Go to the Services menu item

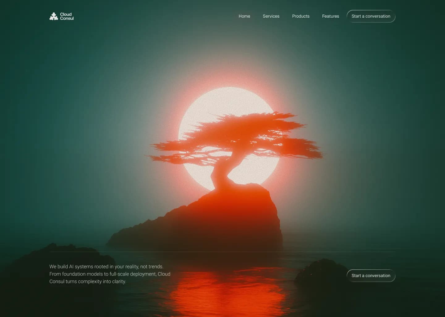271,16
